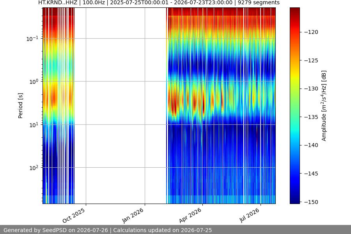Click the Amplitude [m²/s⁴/Hz] [dB] colorbar label
The image size is (351, 234).
pyautogui.click(x=324, y=106)
